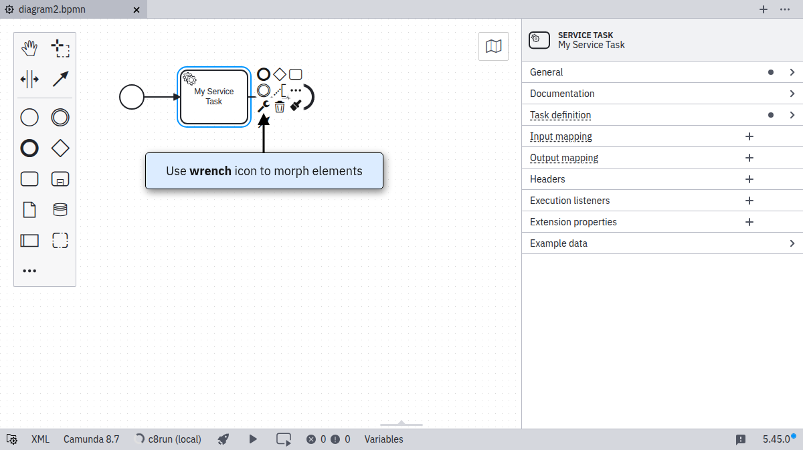Add an Input mapping with the plus

tap(749, 136)
